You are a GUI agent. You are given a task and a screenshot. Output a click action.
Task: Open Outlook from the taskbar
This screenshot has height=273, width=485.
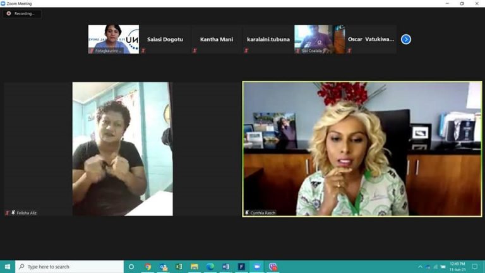(x=164, y=267)
